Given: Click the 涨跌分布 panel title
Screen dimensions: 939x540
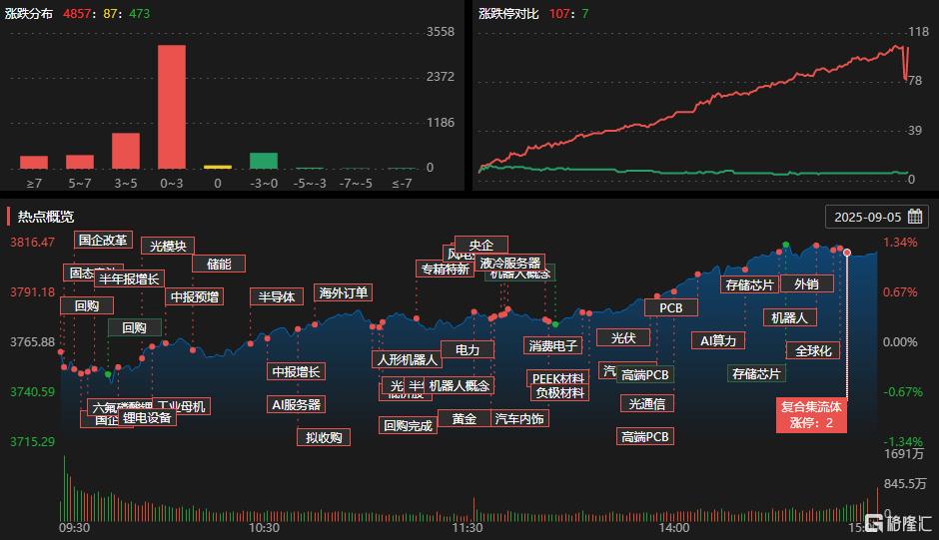Looking at the screenshot, I should pyautogui.click(x=29, y=13).
